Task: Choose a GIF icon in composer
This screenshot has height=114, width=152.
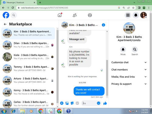Action: 77,103
